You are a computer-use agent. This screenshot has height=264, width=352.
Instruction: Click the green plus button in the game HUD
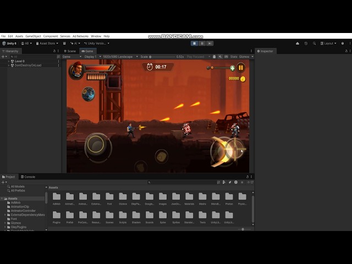coord(233,68)
